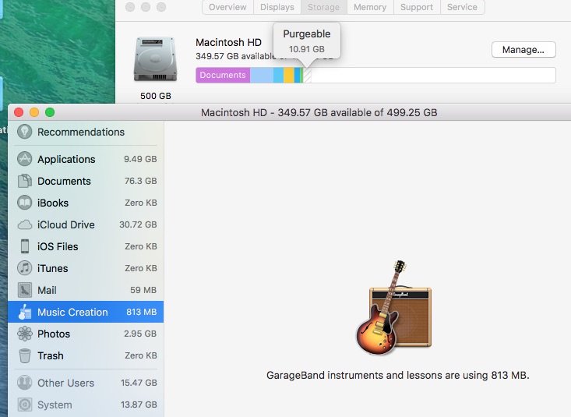Select the Trash category label
The height and width of the screenshot is (417, 571).
[x=51, y=355]
